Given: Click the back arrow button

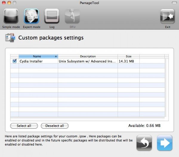Looking at the screenshot, I should point(144,143).
